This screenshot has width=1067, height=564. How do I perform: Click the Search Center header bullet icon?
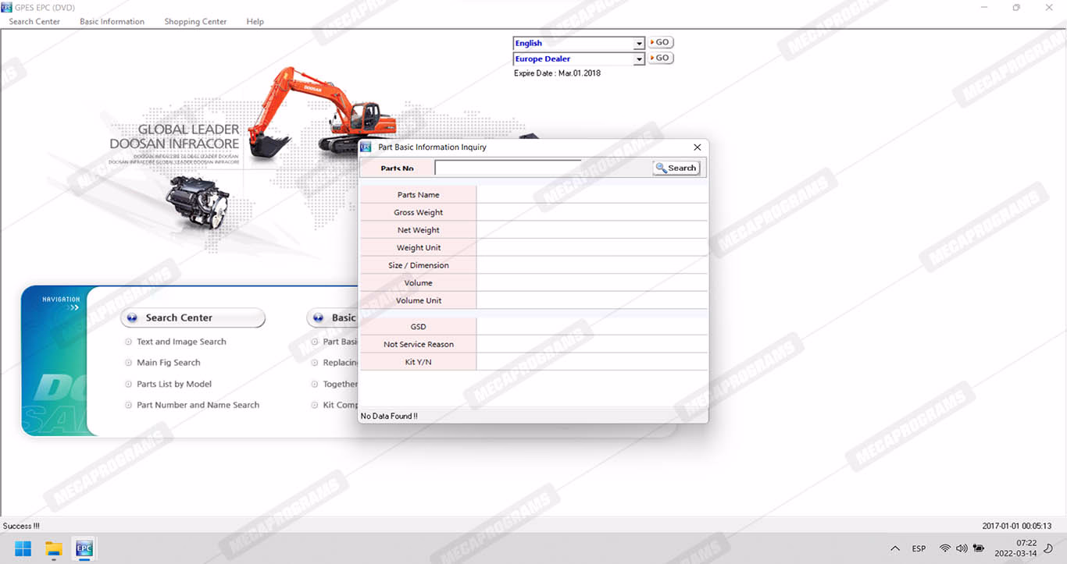[132, 317]
